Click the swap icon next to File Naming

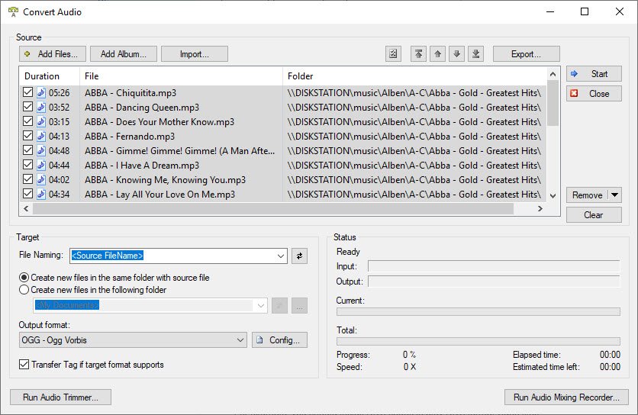[x=299, y=256]
